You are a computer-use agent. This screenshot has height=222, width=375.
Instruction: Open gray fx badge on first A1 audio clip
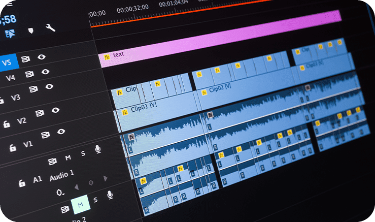click(131, 137)
